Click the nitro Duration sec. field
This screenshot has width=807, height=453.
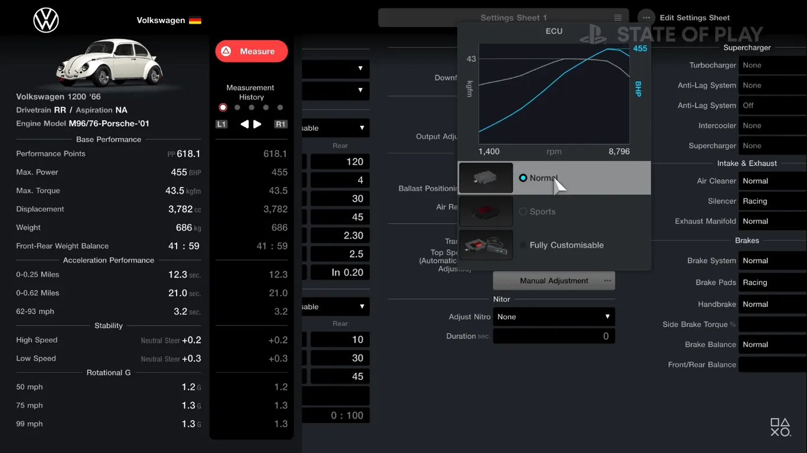pyautogui.click(x=554, y=336)
